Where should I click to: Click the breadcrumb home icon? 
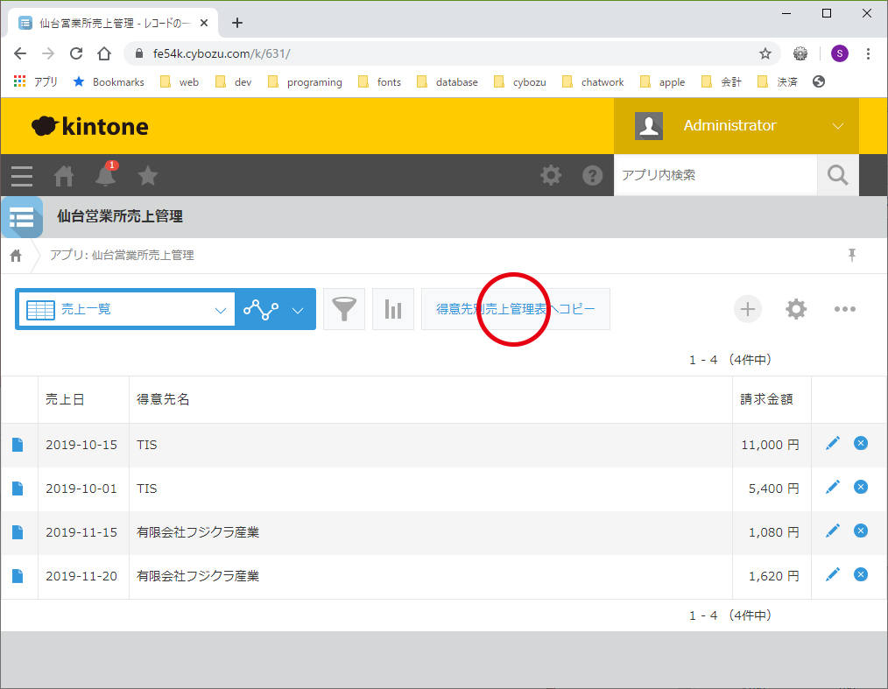(16, 256)
